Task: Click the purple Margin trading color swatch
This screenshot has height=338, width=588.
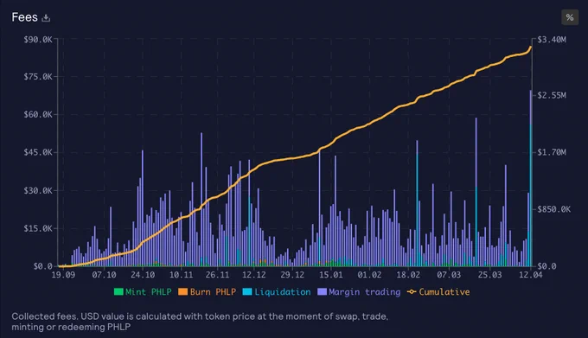Action: (322, 291)
